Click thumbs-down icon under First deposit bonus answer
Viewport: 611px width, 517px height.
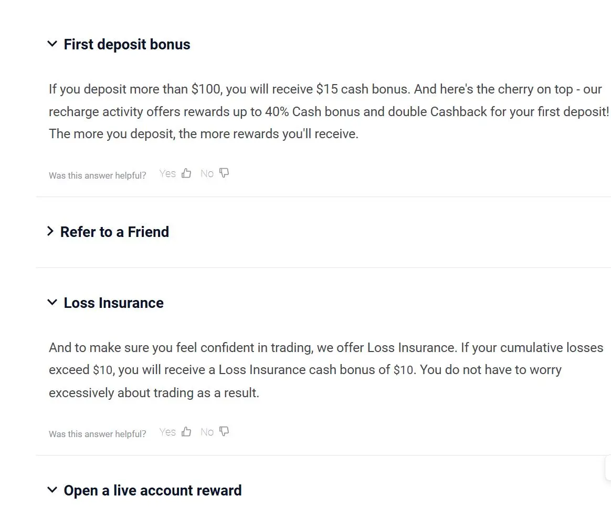pos(224,173)
